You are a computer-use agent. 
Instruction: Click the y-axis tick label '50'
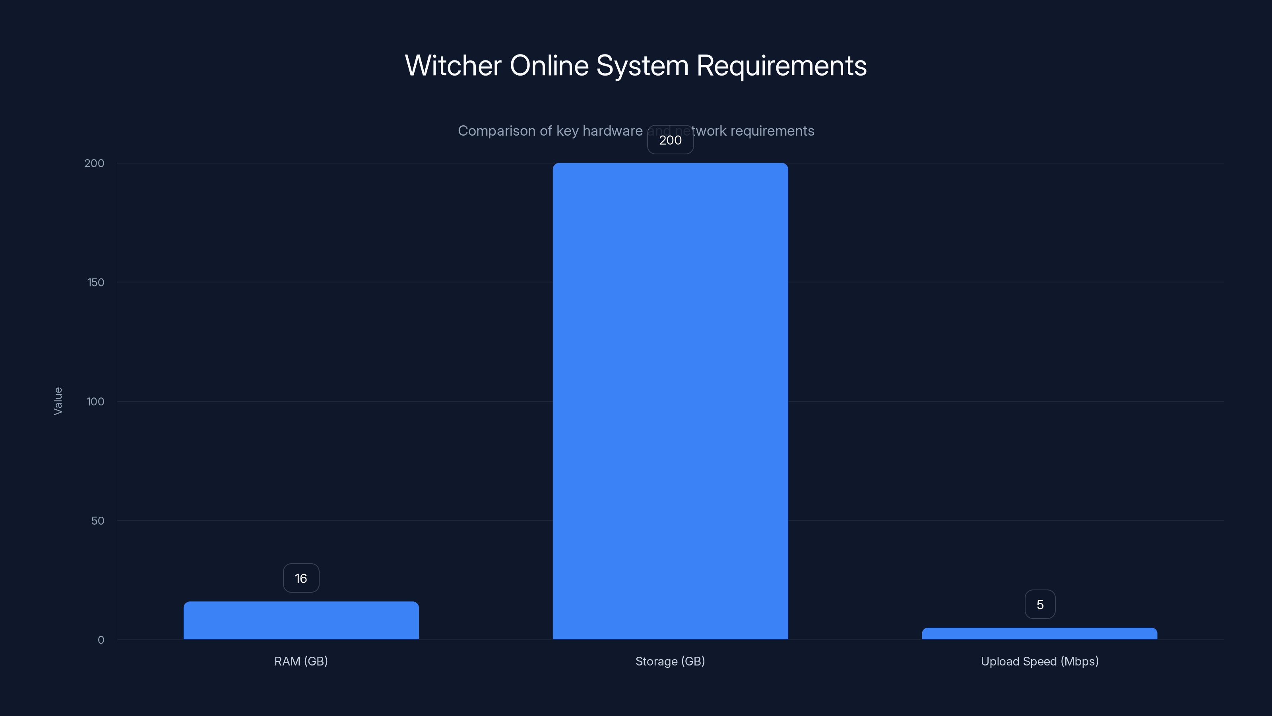98,520
